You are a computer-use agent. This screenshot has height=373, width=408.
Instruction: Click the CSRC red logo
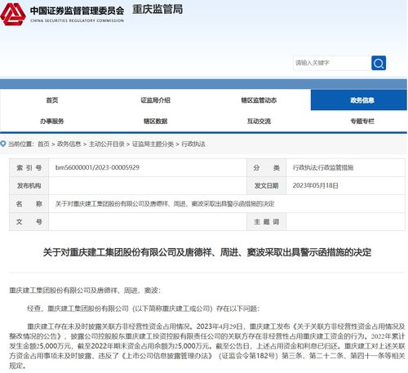[x=13, y=15]
